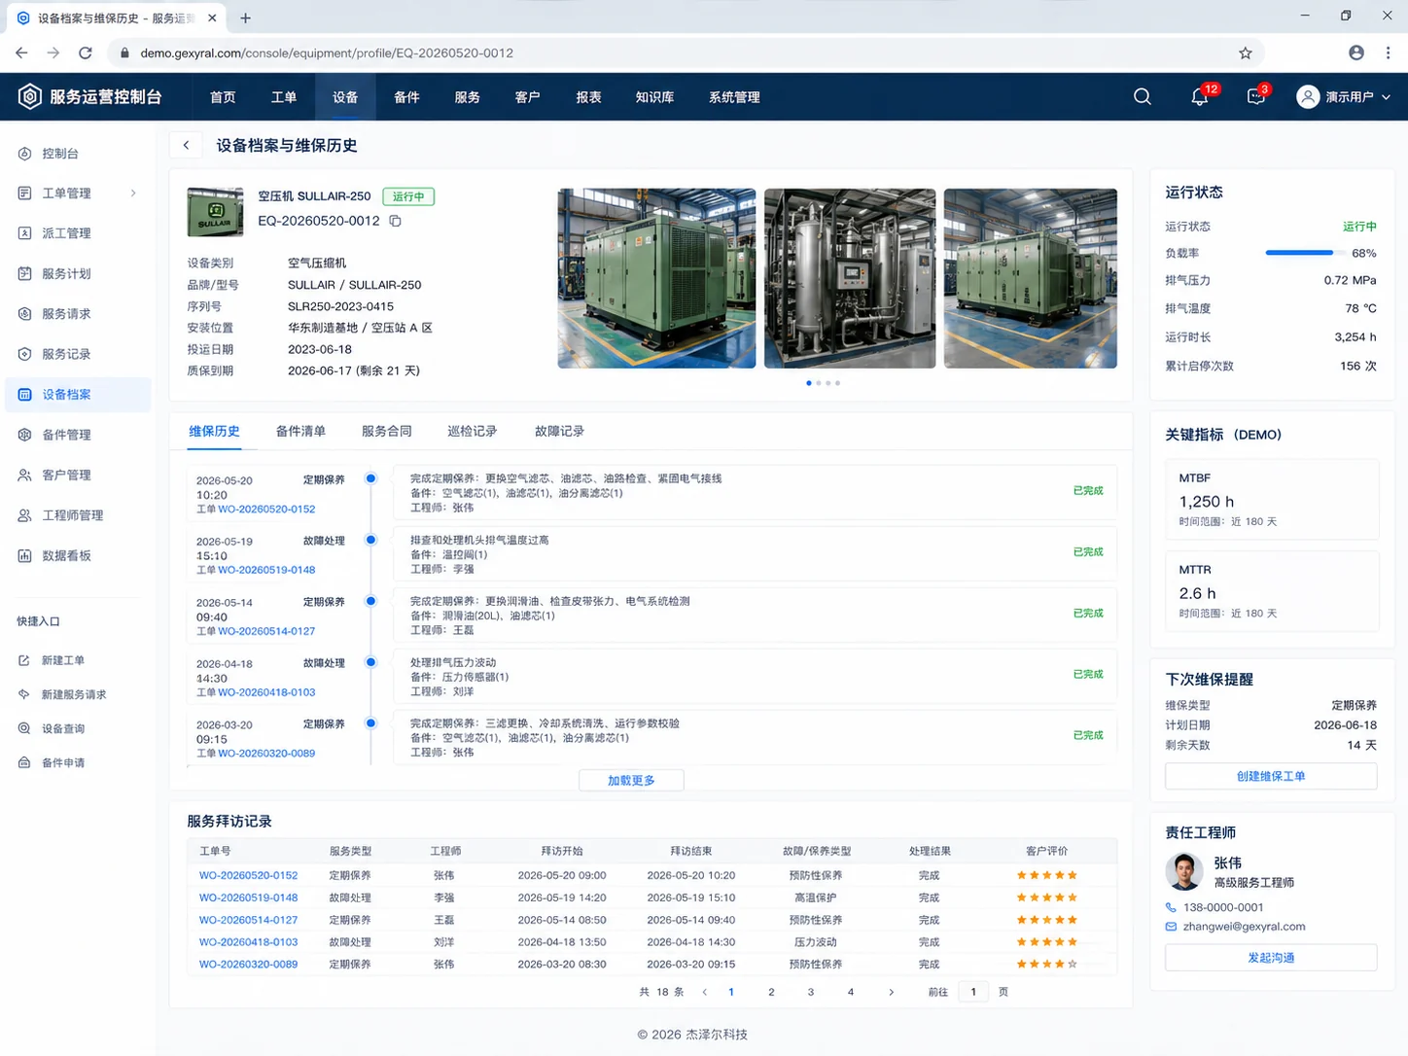The height and width of the screenshot is (1056, 1408).
Task: Open work order link WO-20260519-0148 in history
Action: (266, 570)
